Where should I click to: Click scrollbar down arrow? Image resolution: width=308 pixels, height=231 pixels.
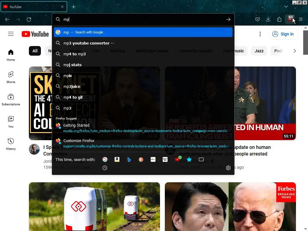(306, 229)
